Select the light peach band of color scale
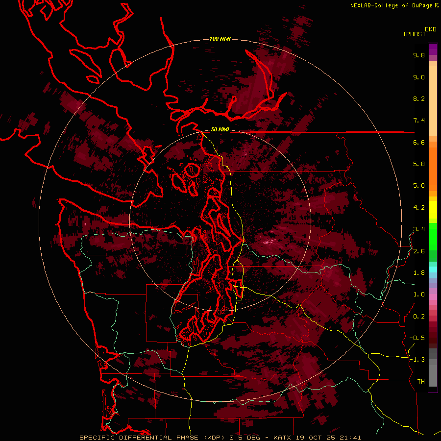 pos(433,100)
